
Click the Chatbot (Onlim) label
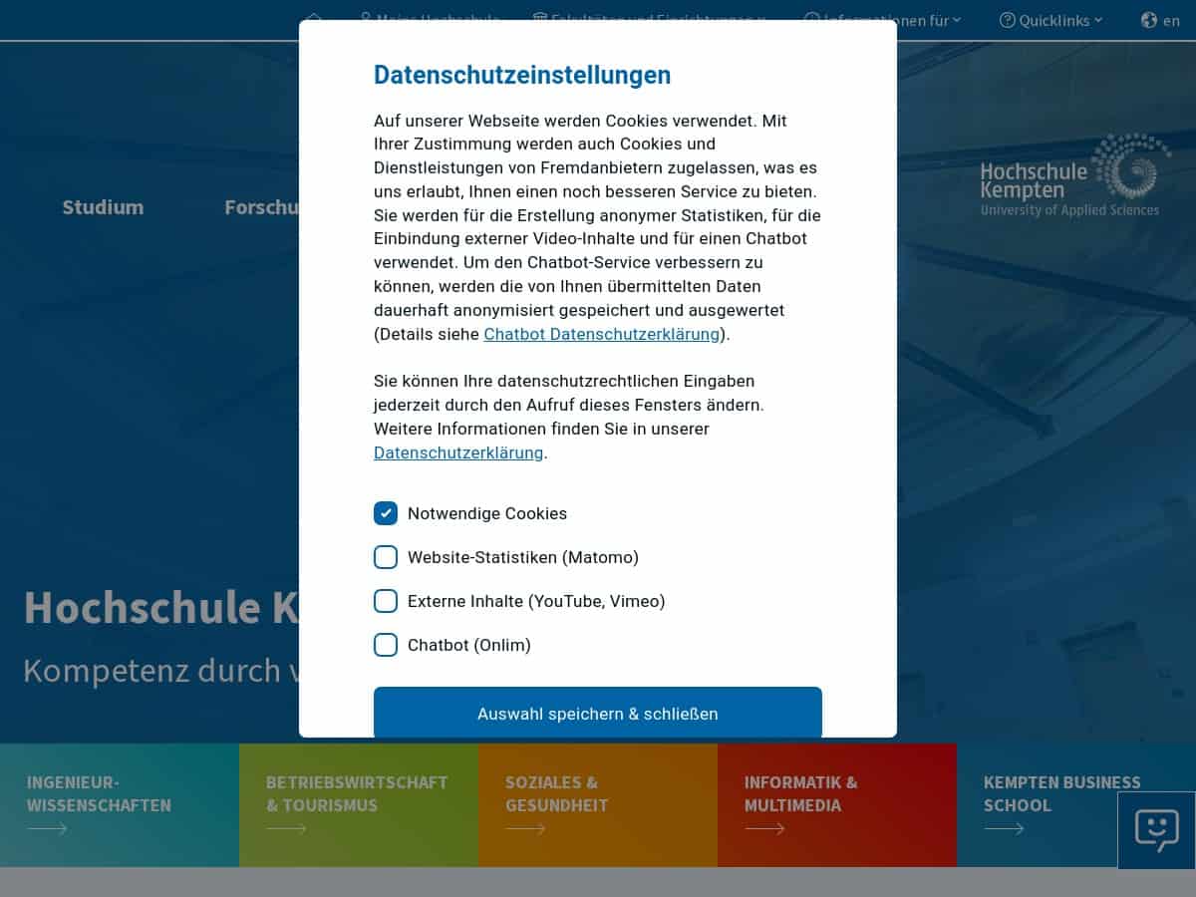coord(469,645)
